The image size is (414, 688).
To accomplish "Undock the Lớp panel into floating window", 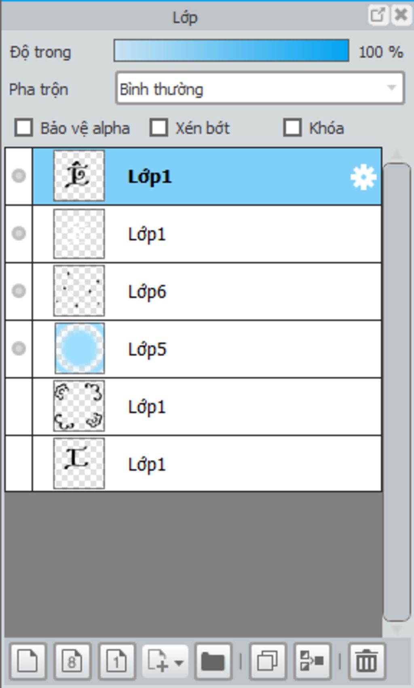I will [x=378, y=15].
